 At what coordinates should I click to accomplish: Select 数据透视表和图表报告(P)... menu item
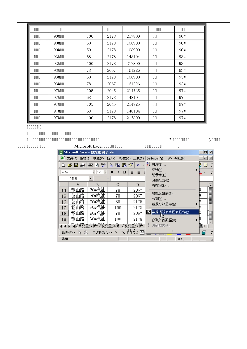(x=172, y=212)
